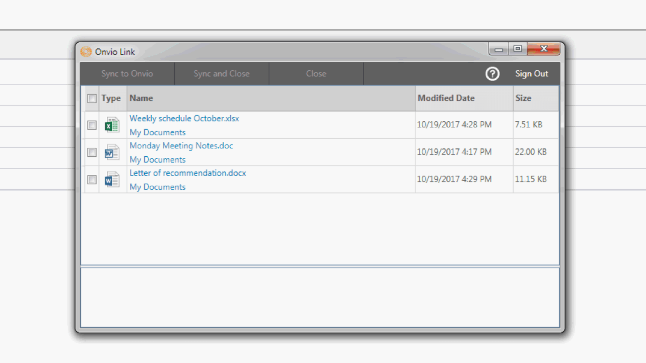The height and width of the screenshot is (363, 646).
Task: Click the Onvio Link logo icon
Action: (x=86, y=51)
